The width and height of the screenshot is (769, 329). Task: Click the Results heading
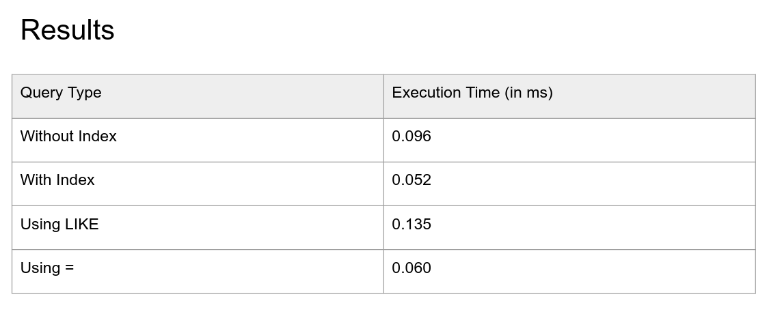pos(67,30)
